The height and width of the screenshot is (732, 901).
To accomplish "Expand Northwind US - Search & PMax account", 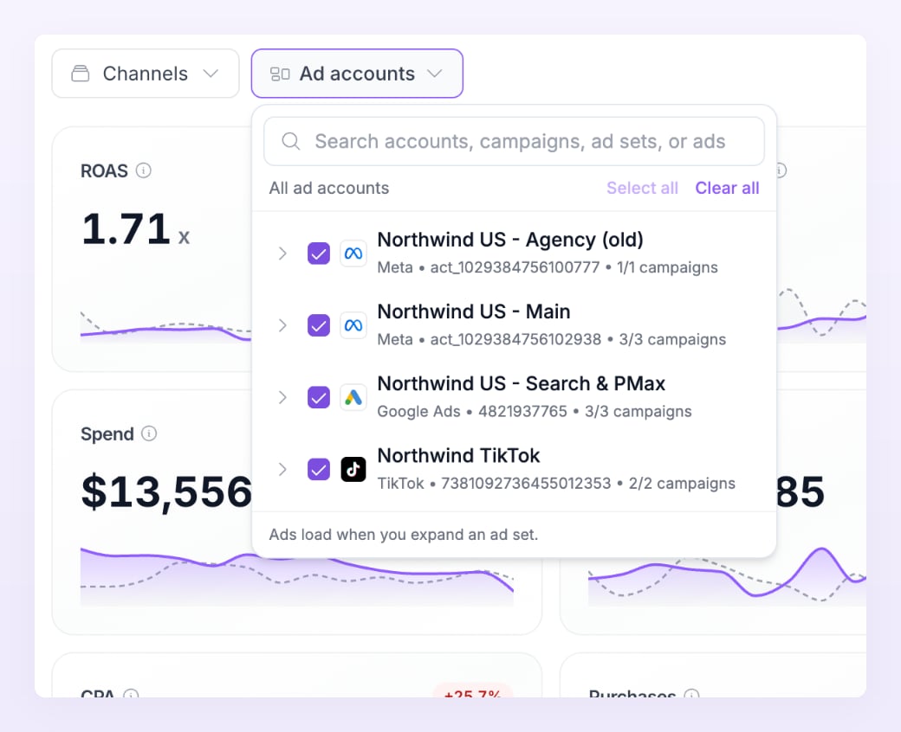I will 282,397.
